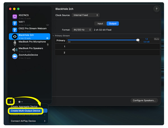
Task: Click the speaker output indicator on BlackHole 2ch
Action: (48, 38)
